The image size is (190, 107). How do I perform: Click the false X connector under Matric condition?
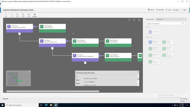click(x=20, y=34)
